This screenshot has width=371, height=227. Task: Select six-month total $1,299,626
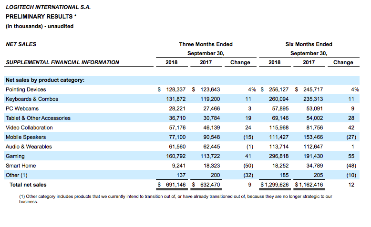(x=275, y=185)
